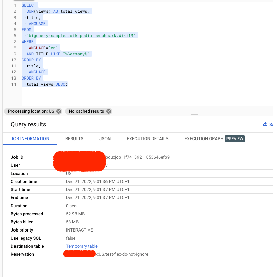The image size is (273, 277).
Task: Click the SAVE option at top right
Action: 271,124
